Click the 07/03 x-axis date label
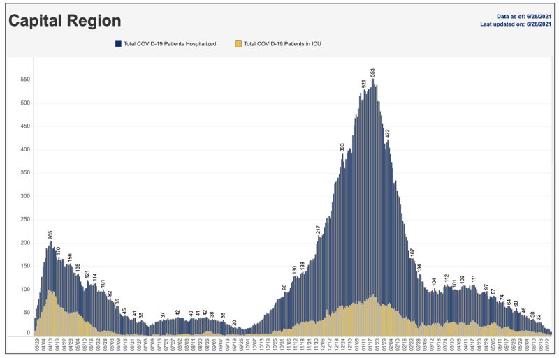The image size is (559, 358). click(145, 345)
